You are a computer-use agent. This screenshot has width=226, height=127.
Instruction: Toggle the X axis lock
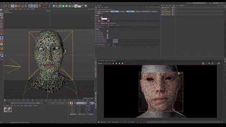[30, 6]
